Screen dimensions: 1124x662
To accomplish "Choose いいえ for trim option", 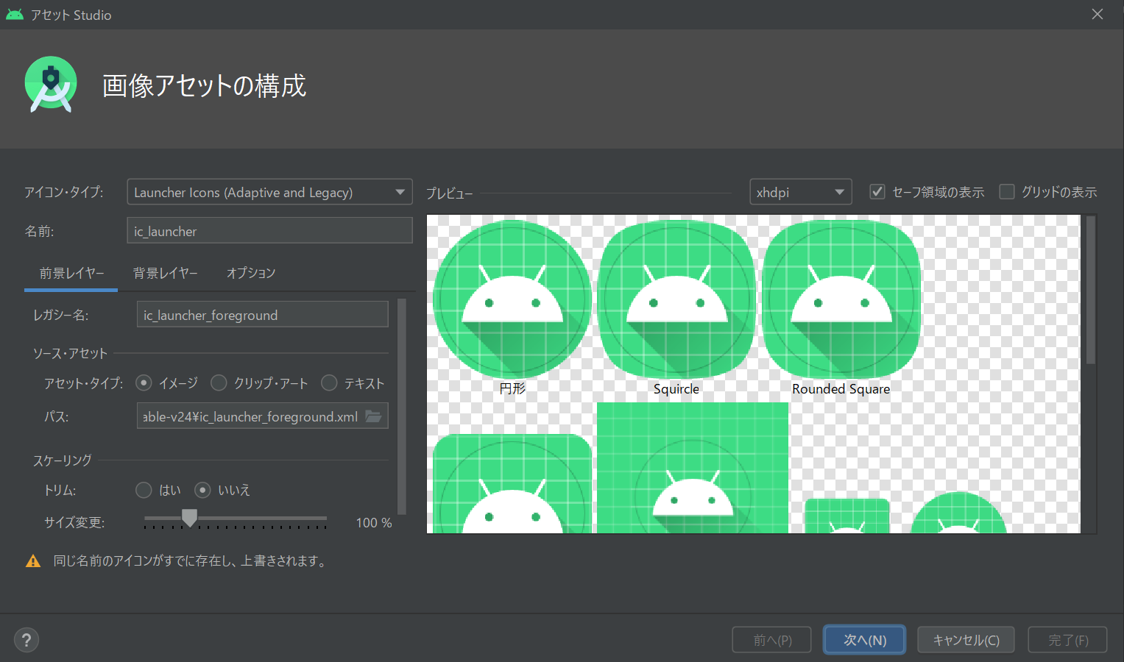I will coord(202,490).
